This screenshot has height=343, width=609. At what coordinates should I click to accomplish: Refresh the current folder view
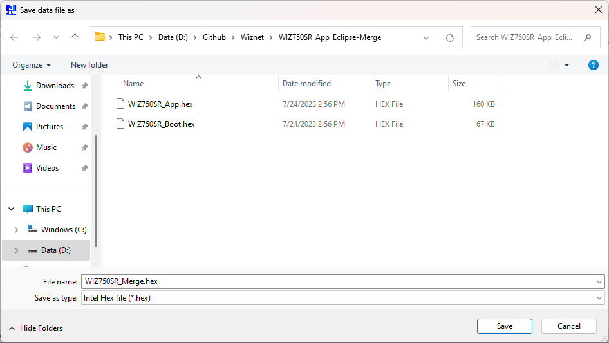pos(450,38)
